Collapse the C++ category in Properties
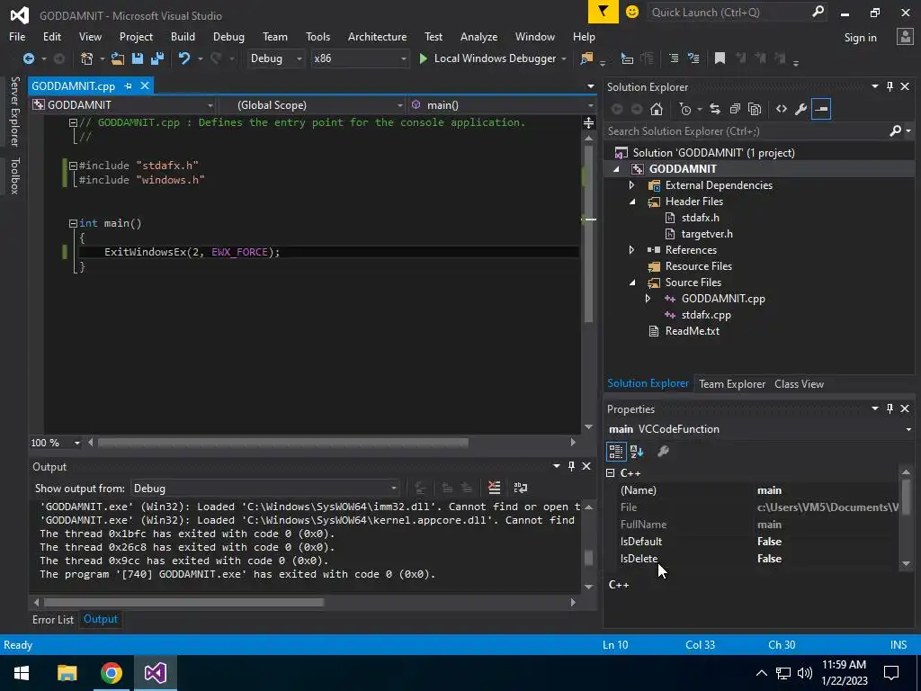This screenshot has width=921, height=691. pyautogui.click(x=611, y=473)
